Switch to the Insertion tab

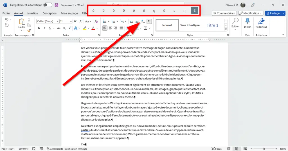click(33, 13)
